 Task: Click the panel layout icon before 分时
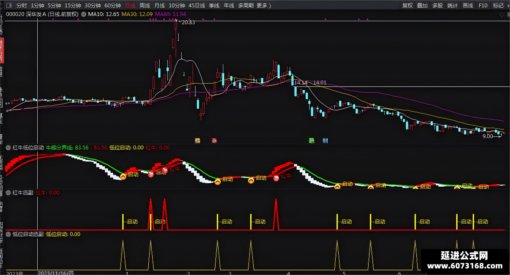pos(9,5)
